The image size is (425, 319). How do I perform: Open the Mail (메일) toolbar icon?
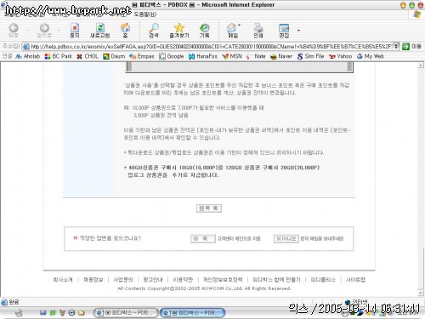pyautogui.click(x=233, y=31)
